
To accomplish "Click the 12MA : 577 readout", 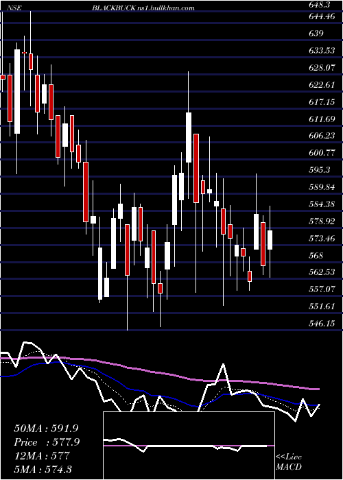I will (42, 455).
